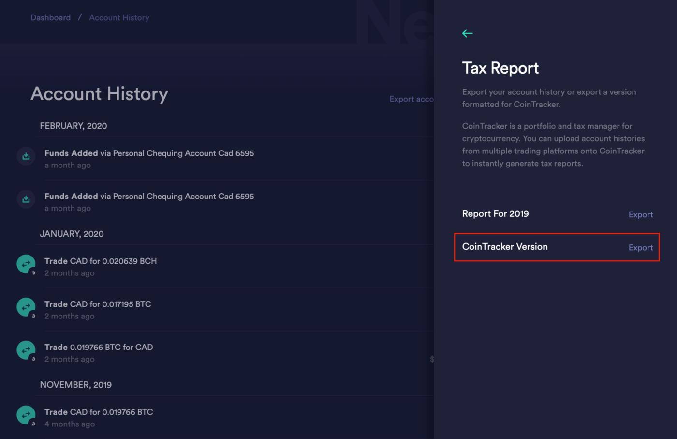Click the deposit icon beside the first Funds Added entry
This screenshot has height=439, width=677.
pyautogui.click(x=26, y=156)
